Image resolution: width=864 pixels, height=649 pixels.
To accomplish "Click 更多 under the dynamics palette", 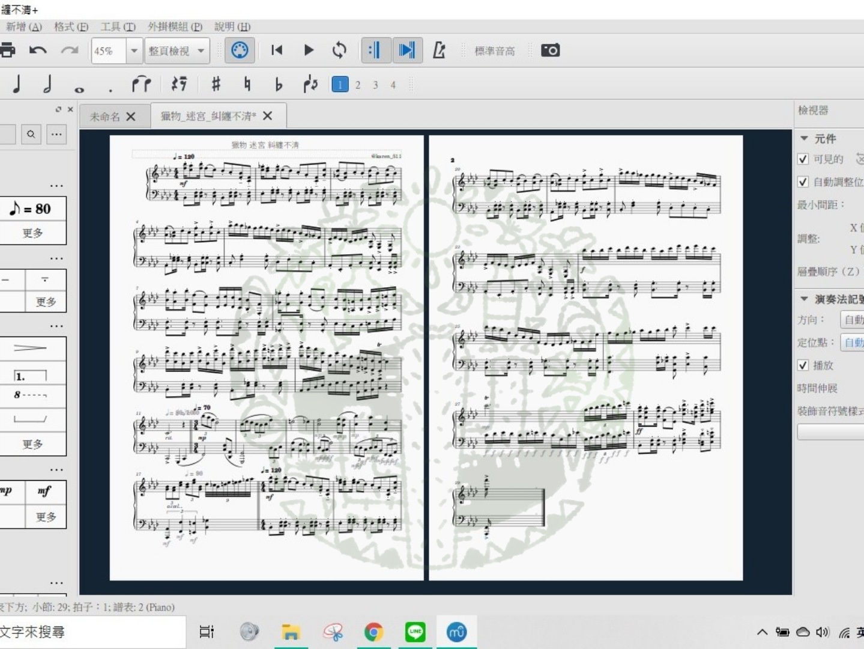I will pyautogui.click(x=46, y=517).
